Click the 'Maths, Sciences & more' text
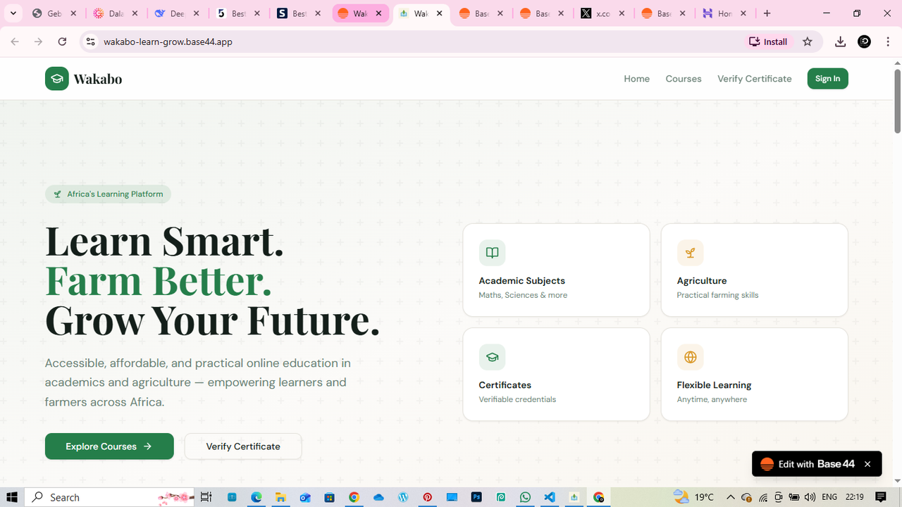902x507 pixels. [x=523, y=295]
